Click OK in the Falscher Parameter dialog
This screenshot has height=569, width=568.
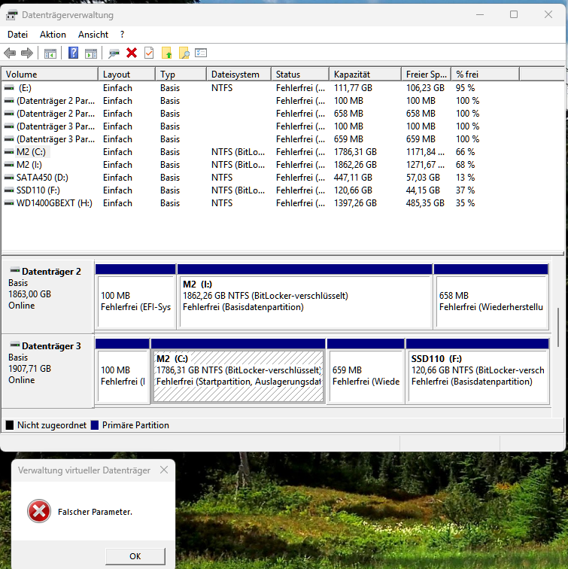click(135, 556)
